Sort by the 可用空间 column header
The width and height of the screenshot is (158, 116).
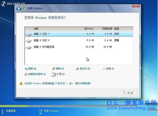tap(104, 28)
